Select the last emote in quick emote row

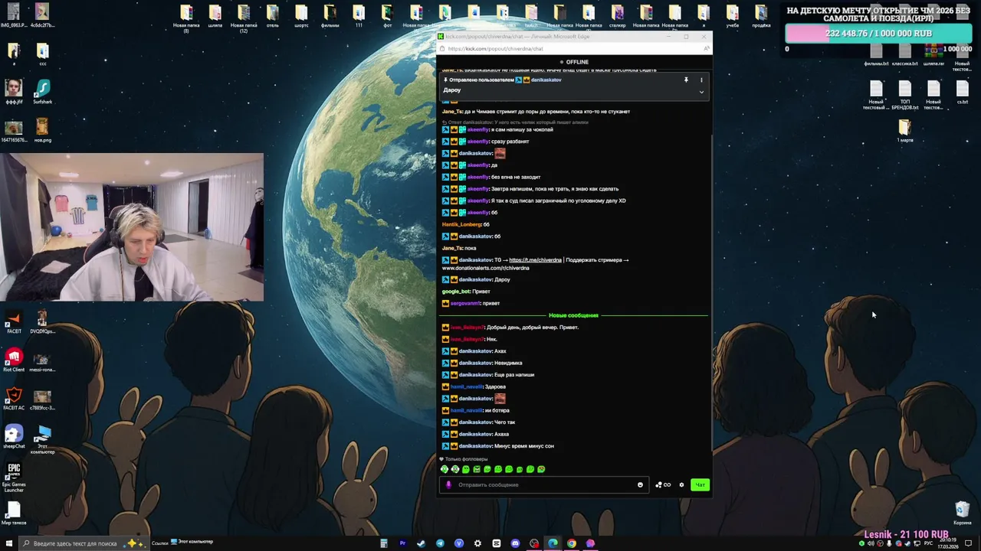(541, 469)
